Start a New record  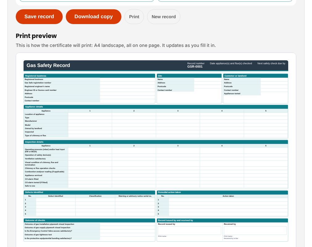pyautogui.click(x=163, y=17)
